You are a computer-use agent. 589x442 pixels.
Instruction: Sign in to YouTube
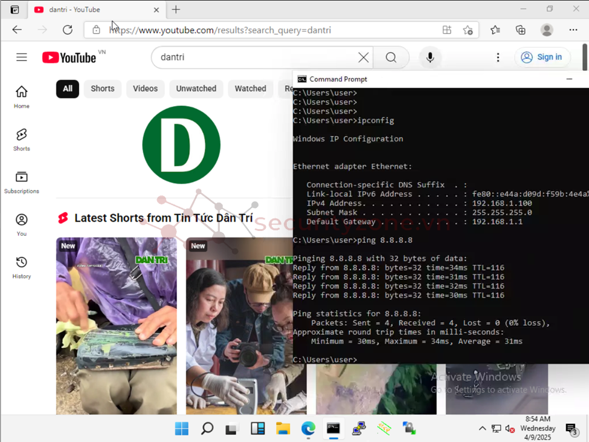click(x=542, y=57)
